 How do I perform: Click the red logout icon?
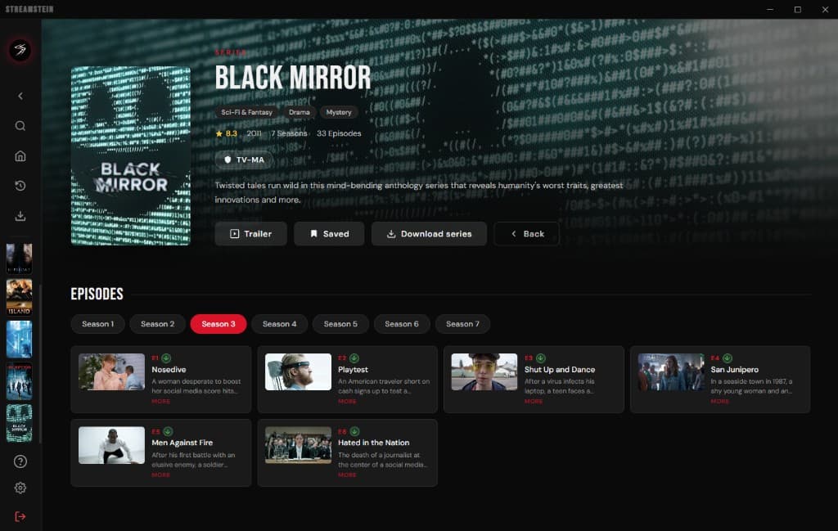point(20,516)
